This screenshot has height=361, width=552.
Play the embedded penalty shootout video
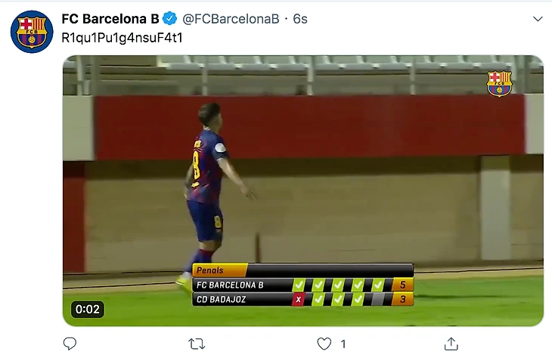303,191
